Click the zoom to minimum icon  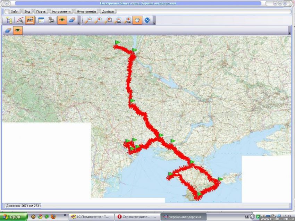[x=118, y=20]
